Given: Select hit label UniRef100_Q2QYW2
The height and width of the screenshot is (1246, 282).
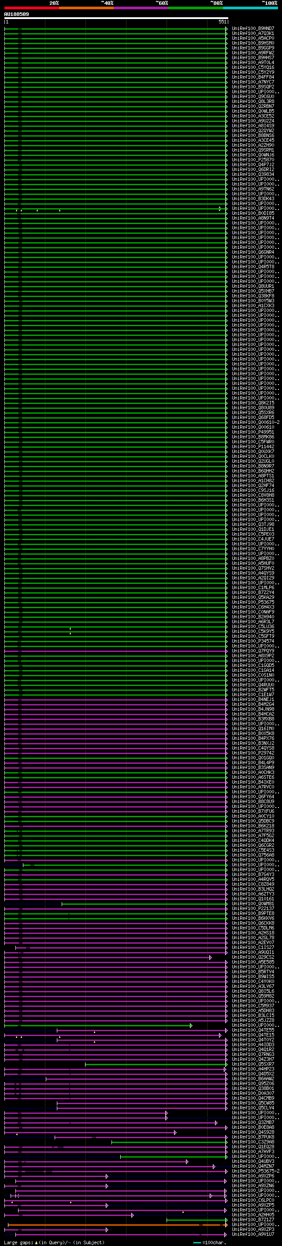Looking at the screenshot, I should tap(252, 130).
